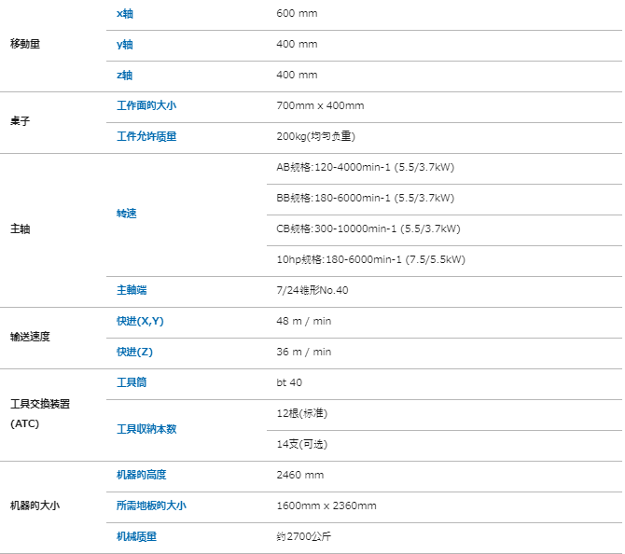Select the 'bt 40' value
This screenshot has width=625, height=554.
click(289, 382)
